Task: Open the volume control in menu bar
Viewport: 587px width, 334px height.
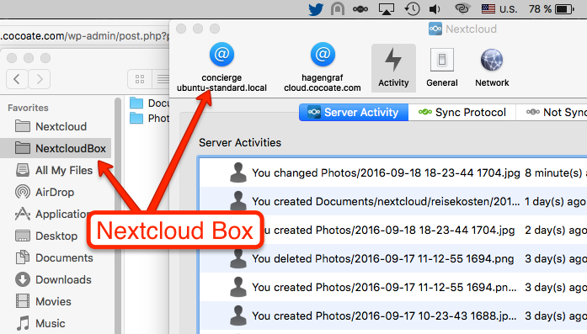Action: point(435,9)
